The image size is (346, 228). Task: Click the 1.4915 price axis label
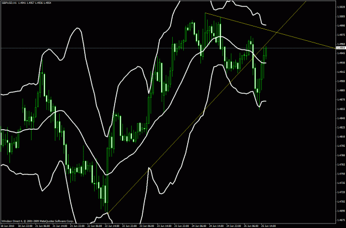pos(341,72)
